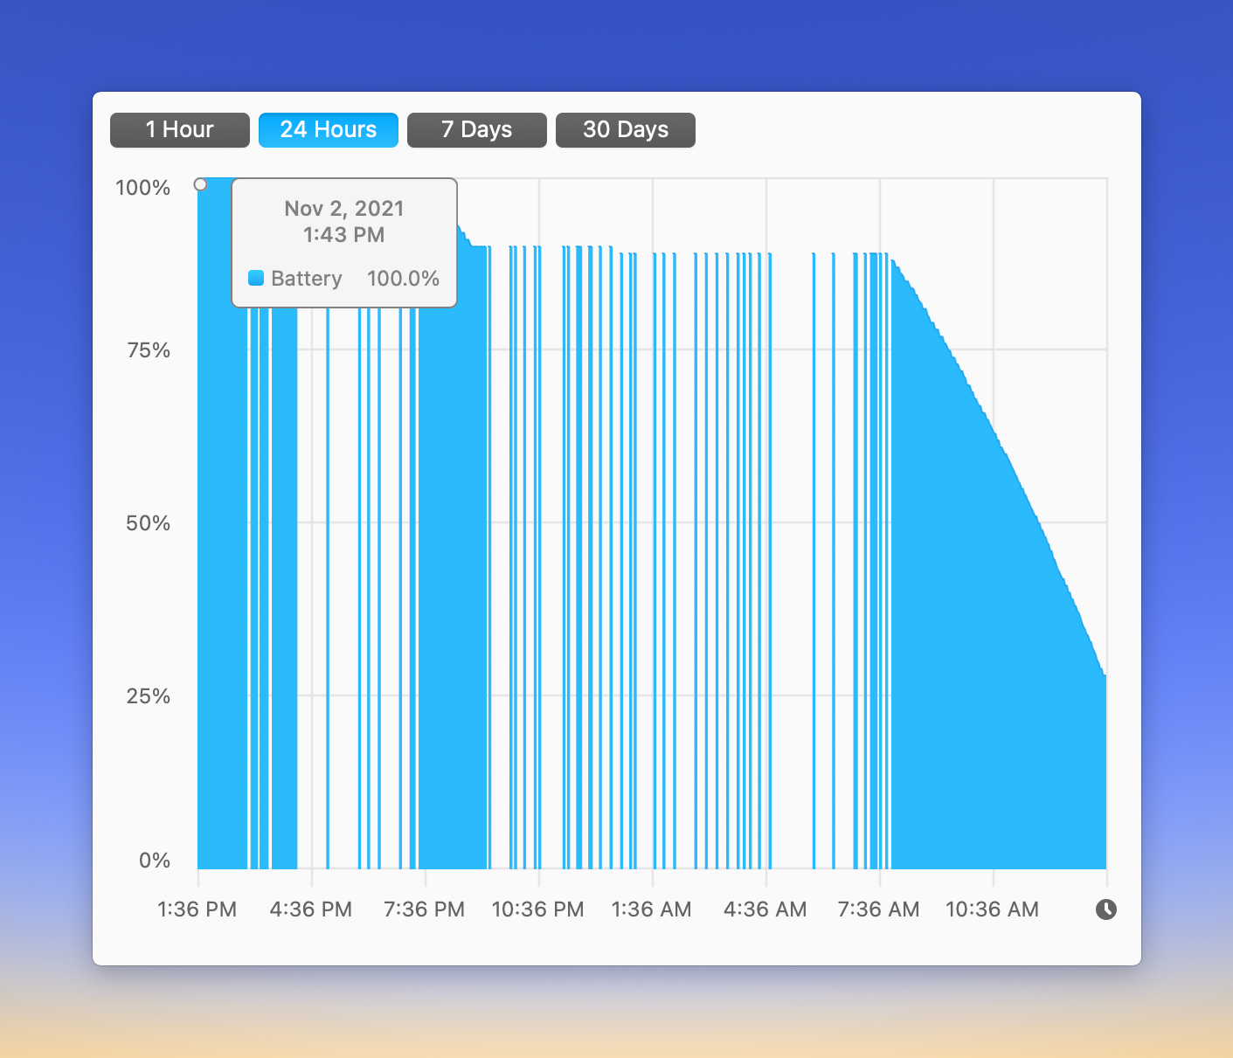1233x1058 pixels.
Task: Click the "7:36 AM" time axis label
Action: click(x=879, y=909)
